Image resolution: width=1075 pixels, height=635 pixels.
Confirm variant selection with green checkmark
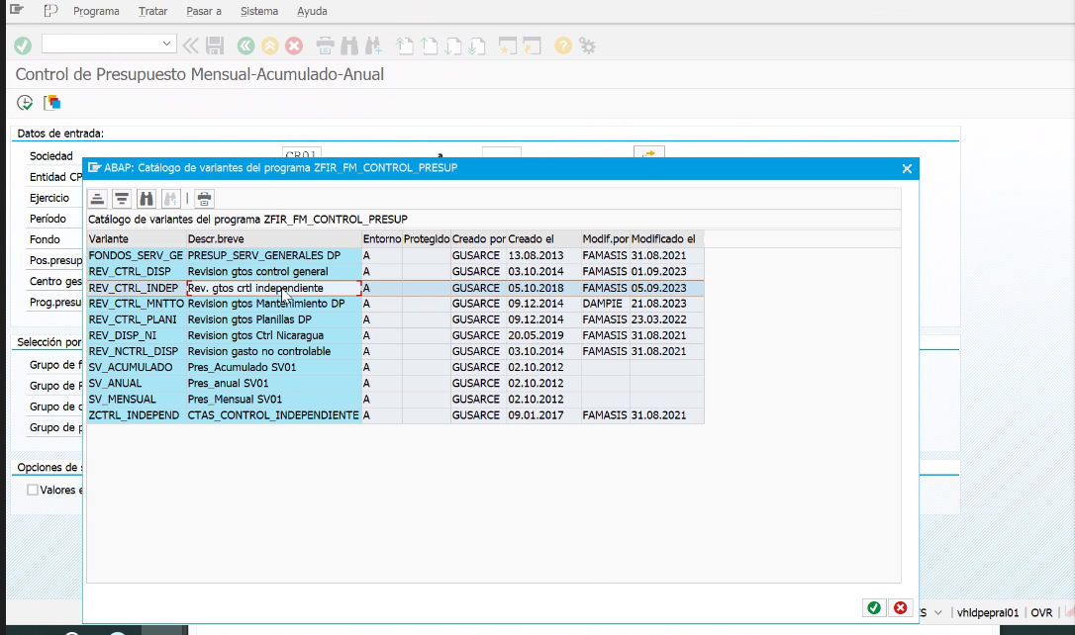tap(874, 607)
